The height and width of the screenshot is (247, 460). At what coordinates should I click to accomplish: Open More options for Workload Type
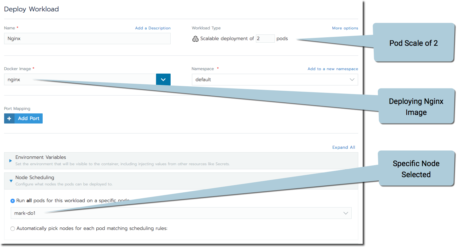(345, 28)
